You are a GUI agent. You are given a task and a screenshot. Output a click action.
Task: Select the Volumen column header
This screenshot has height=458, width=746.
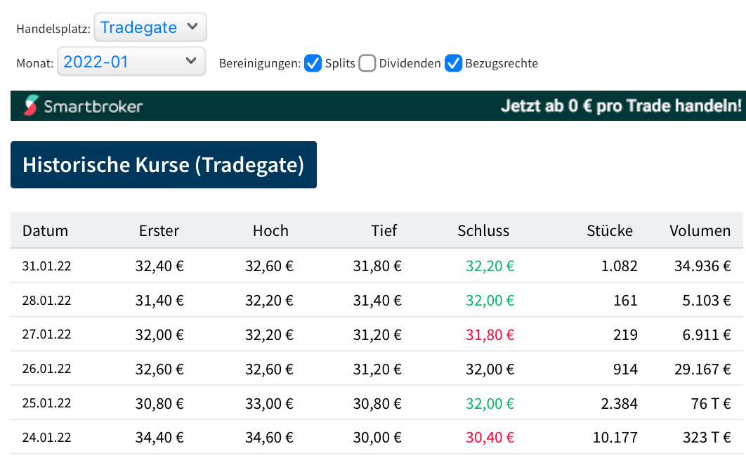click(700, 230)
